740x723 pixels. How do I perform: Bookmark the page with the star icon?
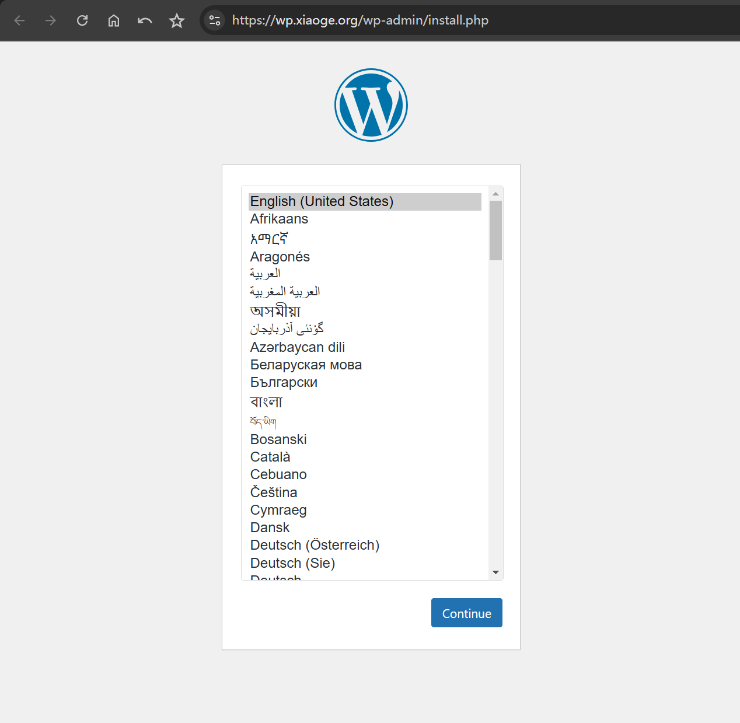tap(176, 20)
